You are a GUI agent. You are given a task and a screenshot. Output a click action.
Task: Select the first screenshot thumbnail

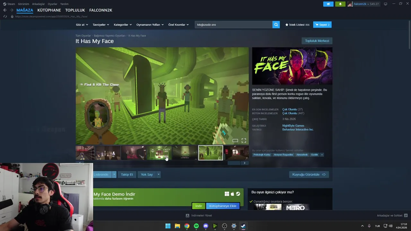coord(85,153)
